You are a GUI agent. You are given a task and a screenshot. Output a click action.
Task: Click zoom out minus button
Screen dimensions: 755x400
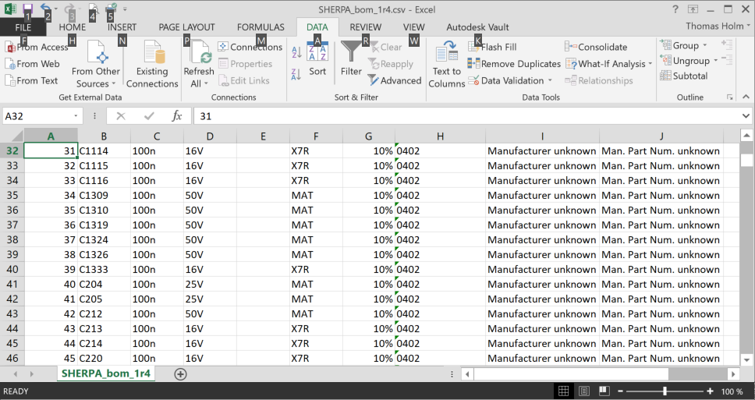(x=621, y=391)
